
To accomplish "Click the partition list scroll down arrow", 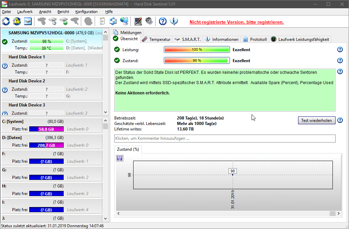I will pos(106,219).
